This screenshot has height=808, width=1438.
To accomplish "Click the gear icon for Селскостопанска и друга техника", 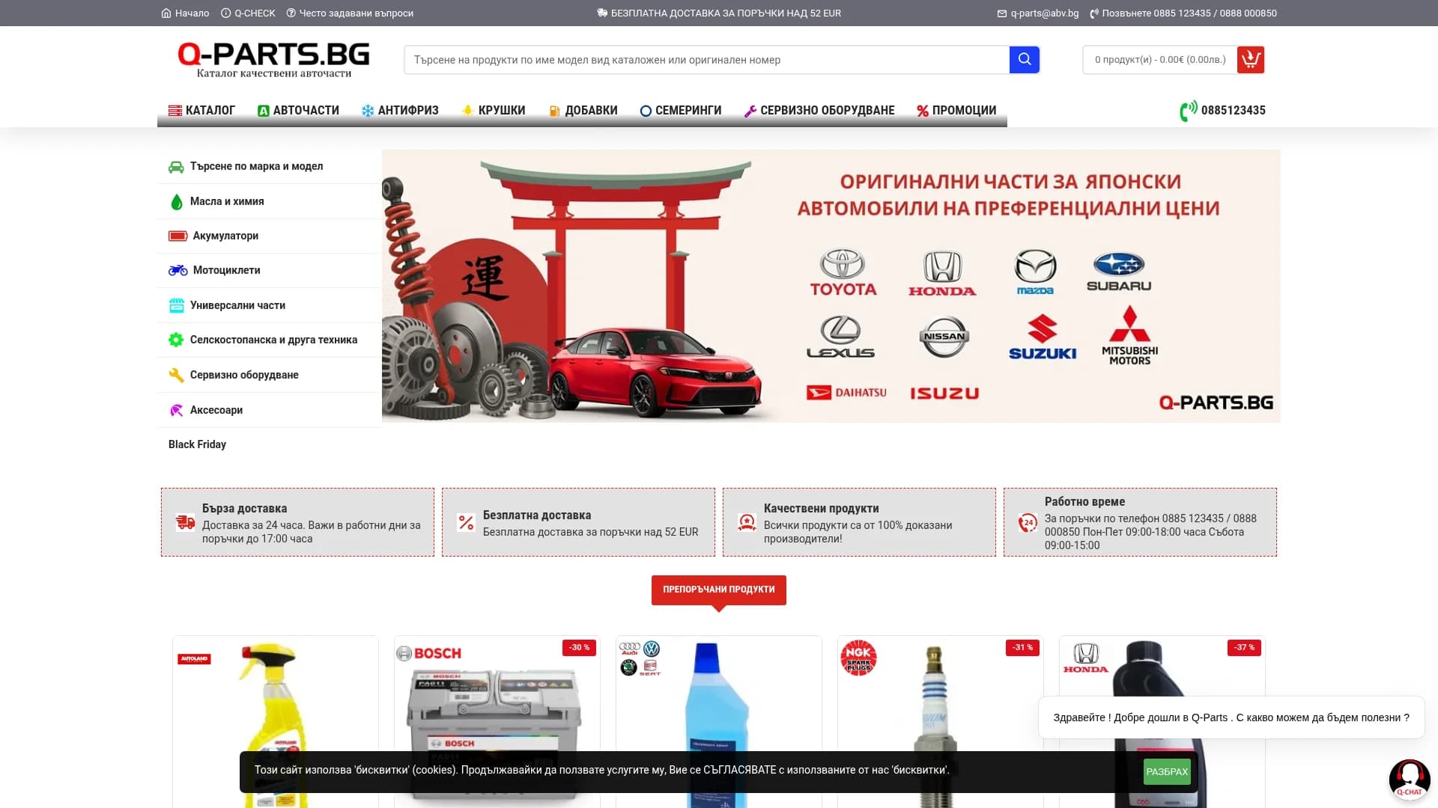I will [177, 339].
